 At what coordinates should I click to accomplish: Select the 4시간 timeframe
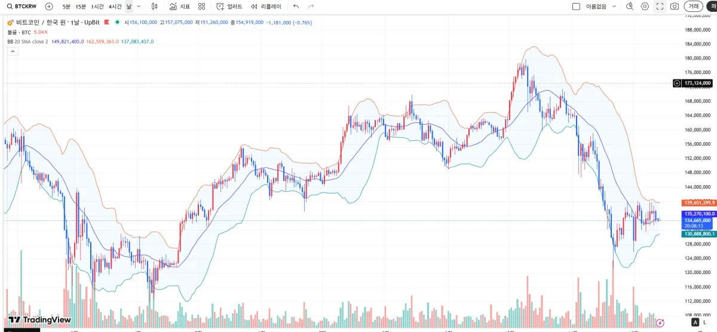[x=115, y=7]
